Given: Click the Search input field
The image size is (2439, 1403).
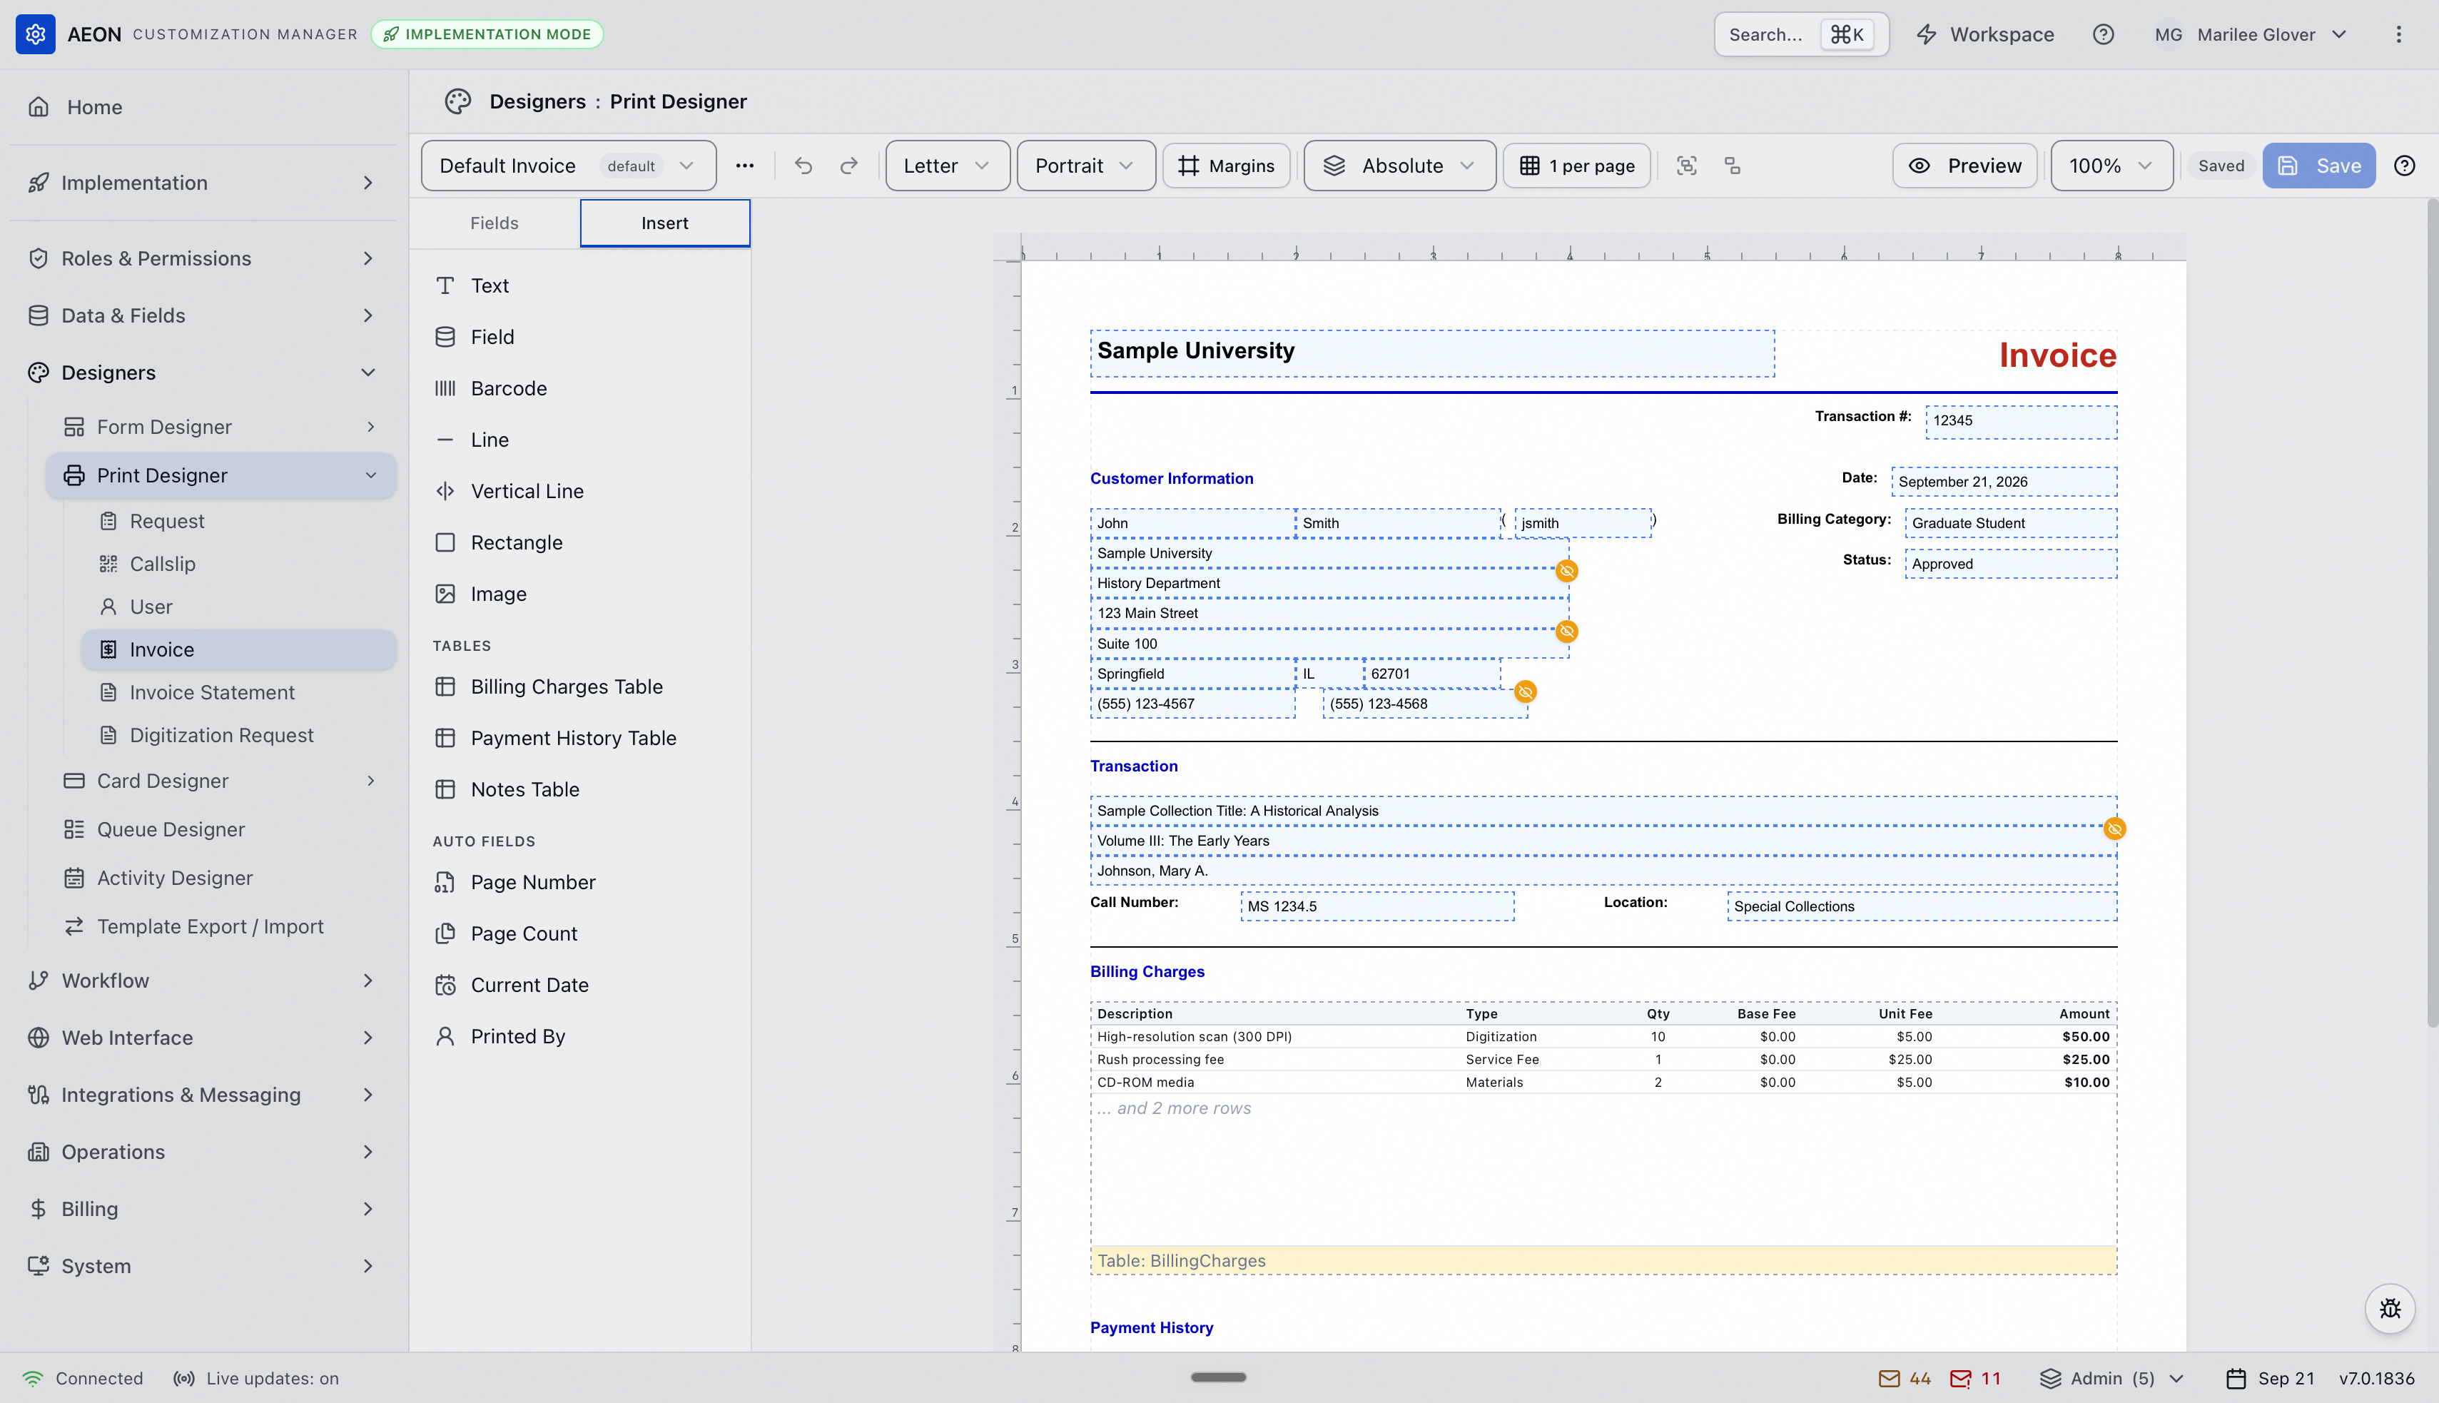Looking at the screenshot, I should tap(1801, 35).
